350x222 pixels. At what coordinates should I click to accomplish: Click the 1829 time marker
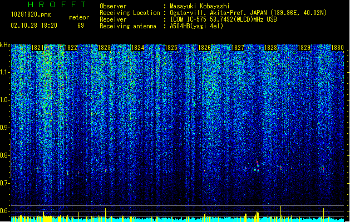click(x=304, y=48)
